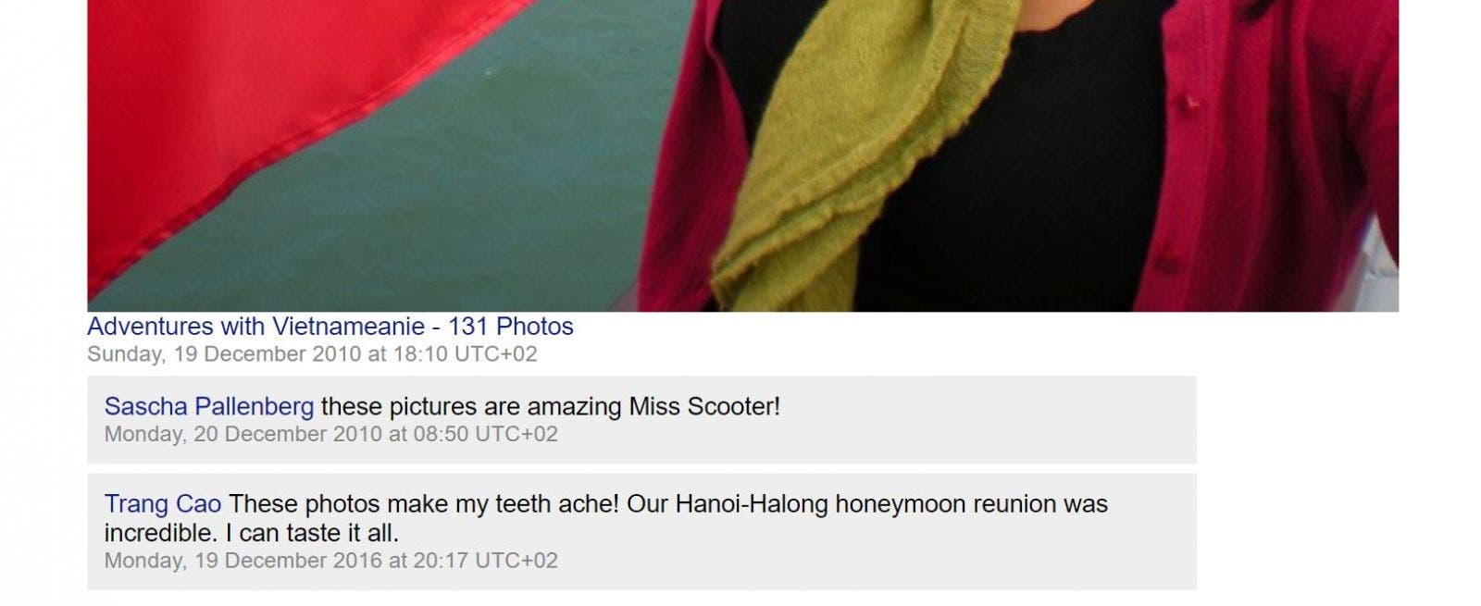Click the words "Miss Scooter!" in Sascha's comment
The height and width of the screenshot is (606, 1481).
(704, 406)
